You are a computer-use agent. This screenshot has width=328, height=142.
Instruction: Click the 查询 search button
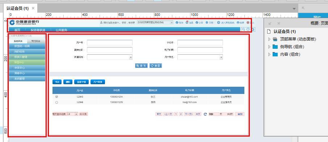(141, 65)
